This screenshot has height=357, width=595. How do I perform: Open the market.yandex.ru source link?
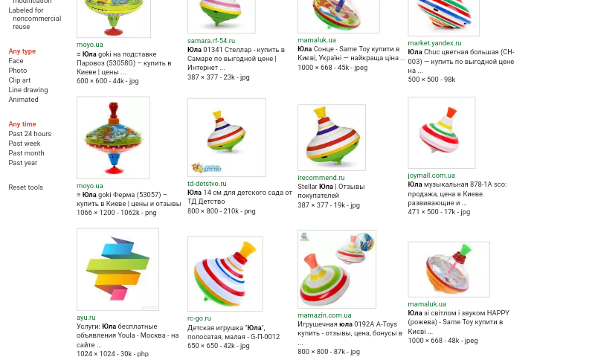coord(434,43)
